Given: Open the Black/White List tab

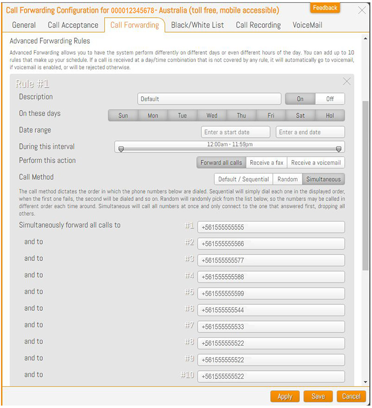Looking at the screenshot, I should click(x=197, y=25).
